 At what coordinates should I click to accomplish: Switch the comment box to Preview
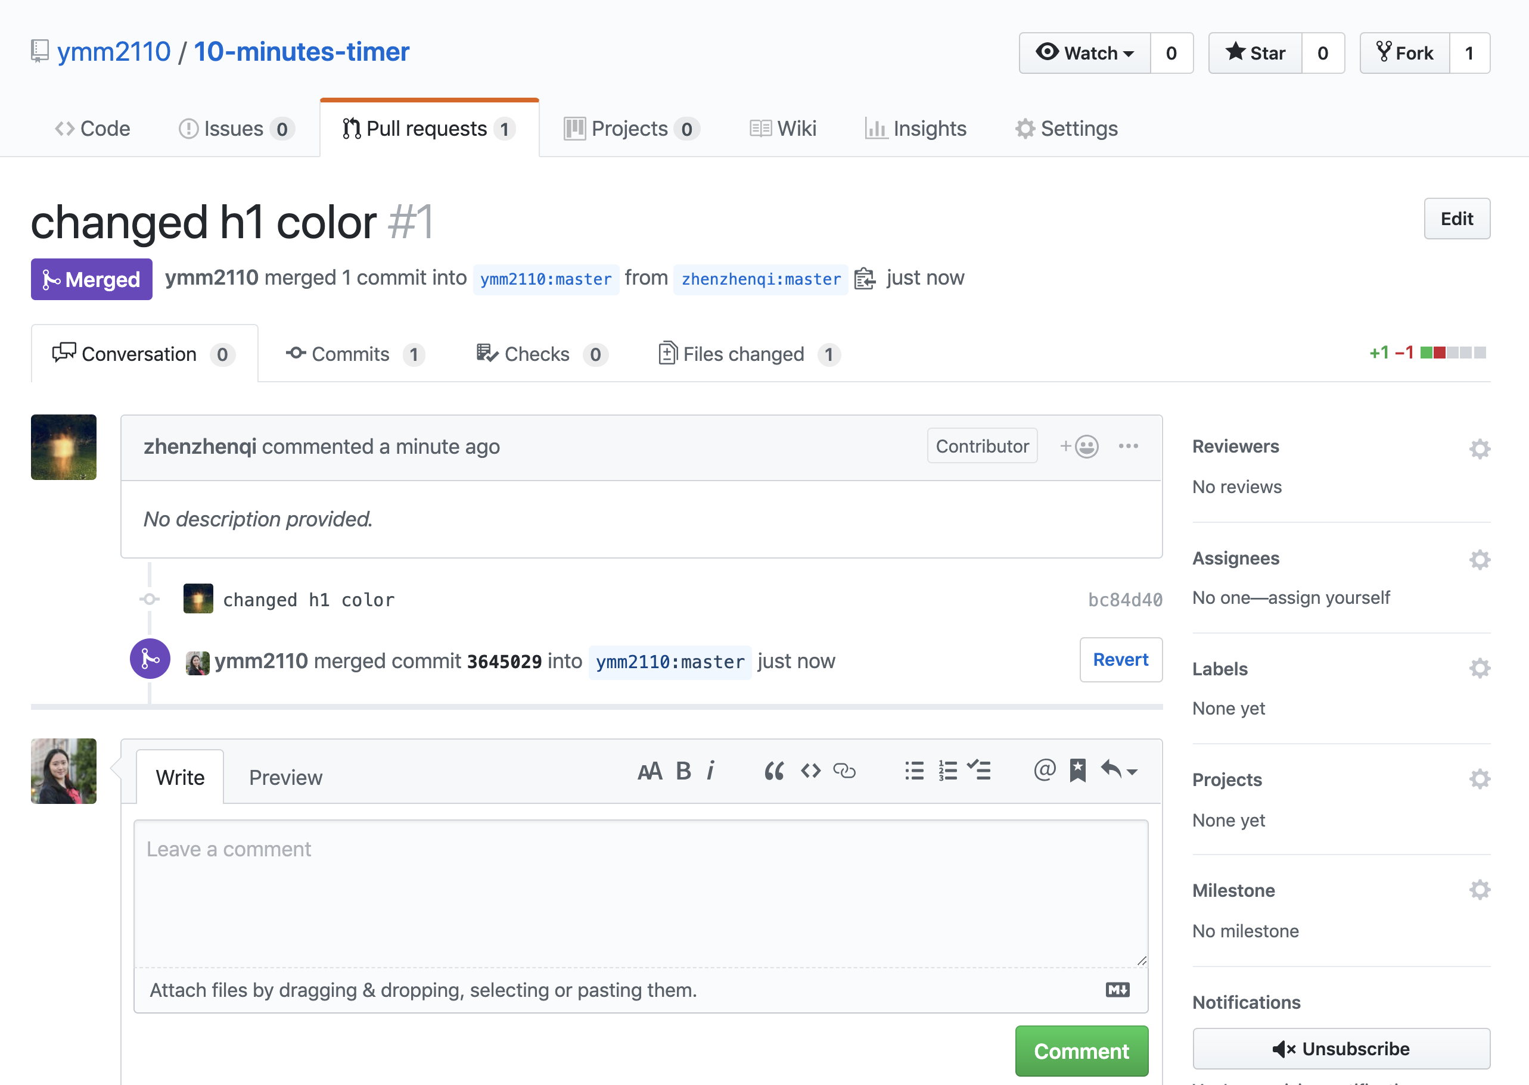[285, 778]
